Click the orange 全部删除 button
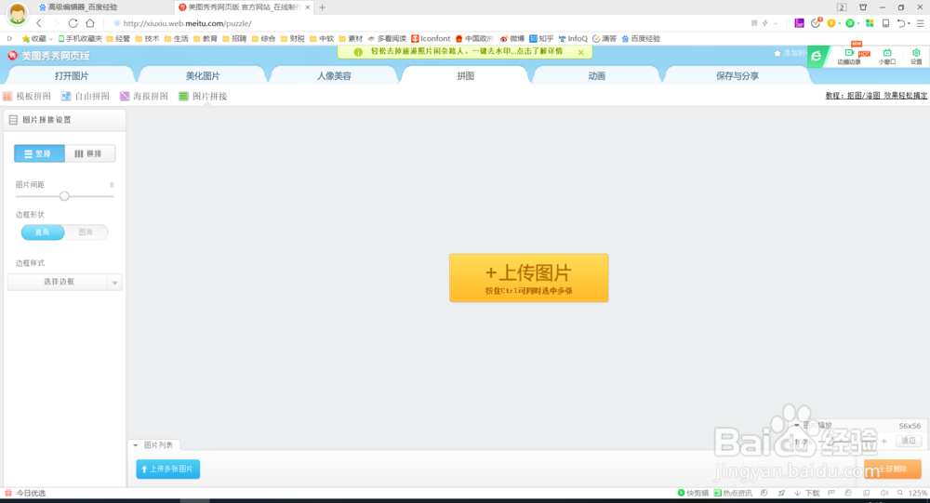This screenshot has width=930, height=503. pos(893,469)
